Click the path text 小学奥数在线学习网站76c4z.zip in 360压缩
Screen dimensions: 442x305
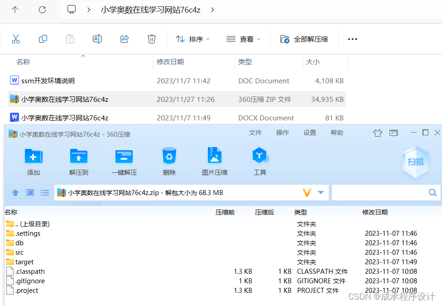[x=113, y=193]
